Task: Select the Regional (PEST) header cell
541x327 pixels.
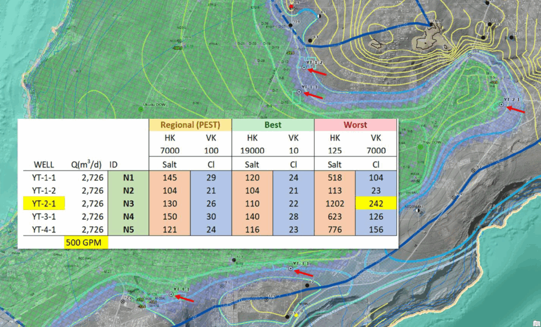Action: tap(190, 125)
